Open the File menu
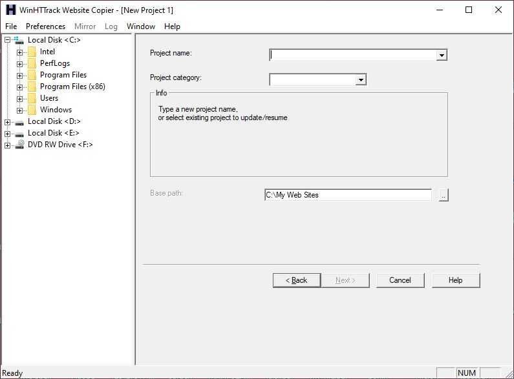 point(11,26)
